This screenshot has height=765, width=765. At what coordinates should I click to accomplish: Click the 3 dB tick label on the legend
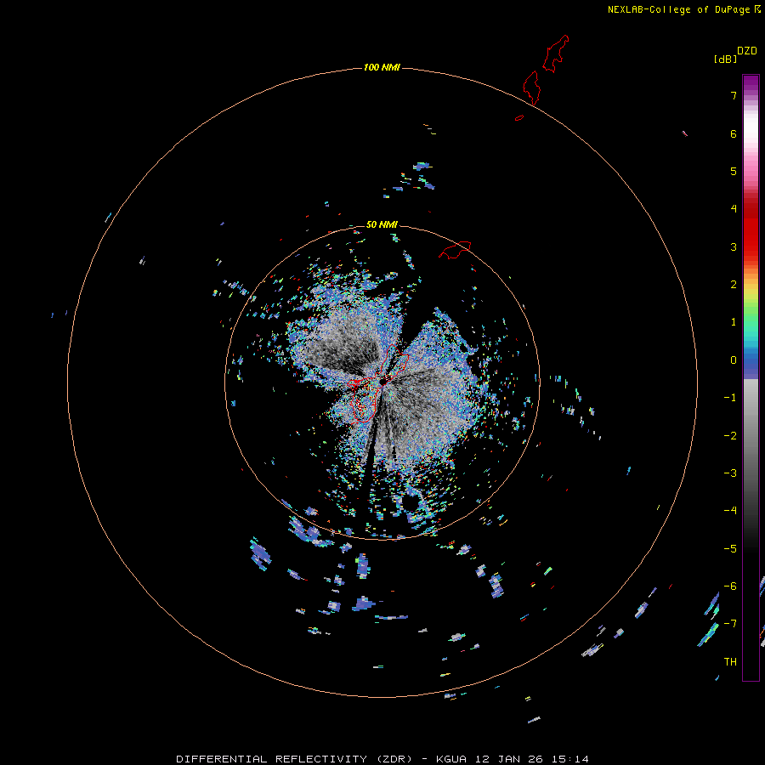point(734,246)
